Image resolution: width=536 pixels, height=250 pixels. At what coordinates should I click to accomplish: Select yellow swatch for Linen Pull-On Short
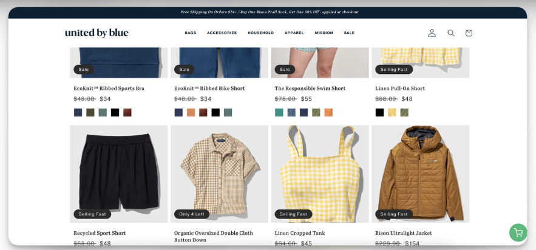click(x=392, y=112)
